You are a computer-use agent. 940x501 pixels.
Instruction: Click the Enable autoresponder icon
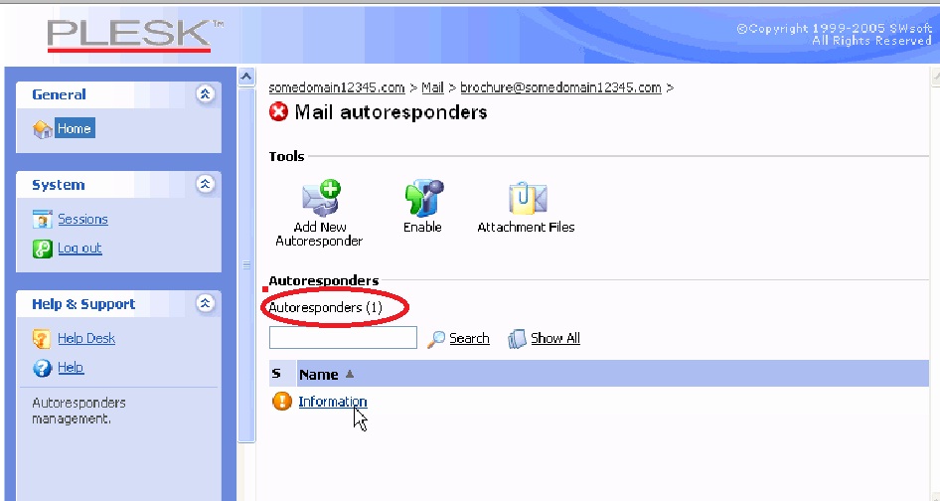(424, 198)
